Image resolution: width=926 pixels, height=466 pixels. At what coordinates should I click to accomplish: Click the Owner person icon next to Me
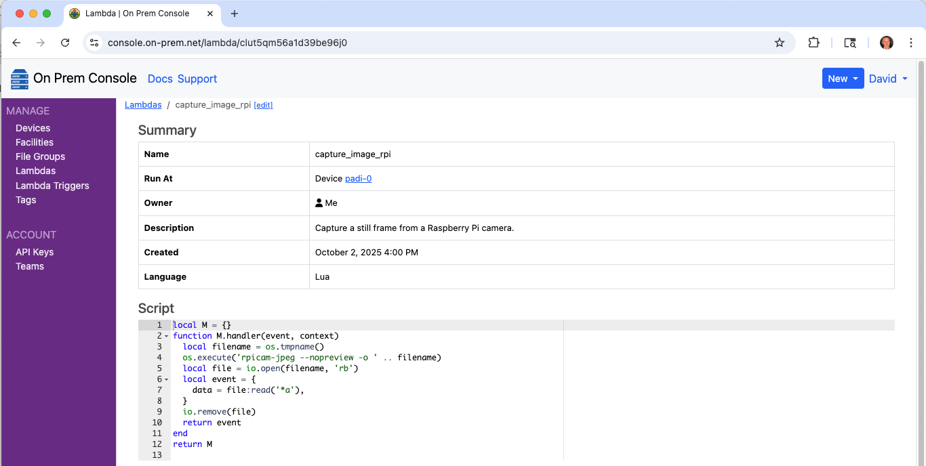319,203
